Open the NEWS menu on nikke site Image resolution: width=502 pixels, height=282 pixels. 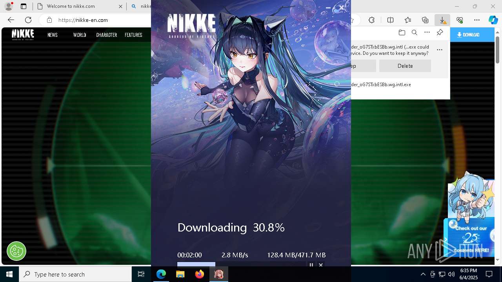[53, 35]
